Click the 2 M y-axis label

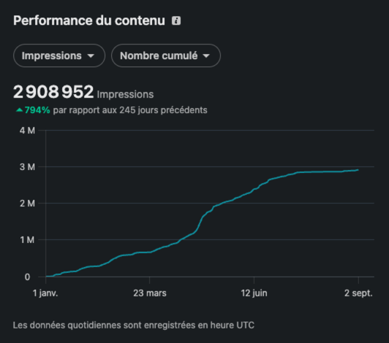pyautogui.click(x=27, y=204)
